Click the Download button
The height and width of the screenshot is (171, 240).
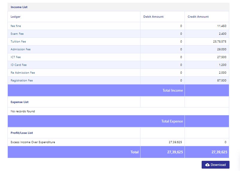click(x=215, y=165)
